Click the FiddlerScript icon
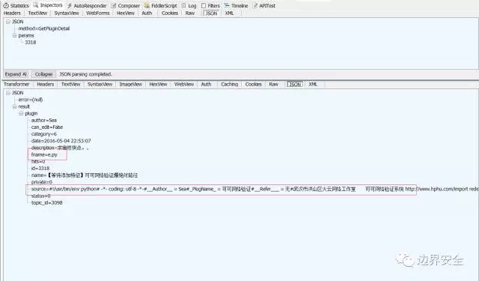479x281 pixels. coord(147,6)
